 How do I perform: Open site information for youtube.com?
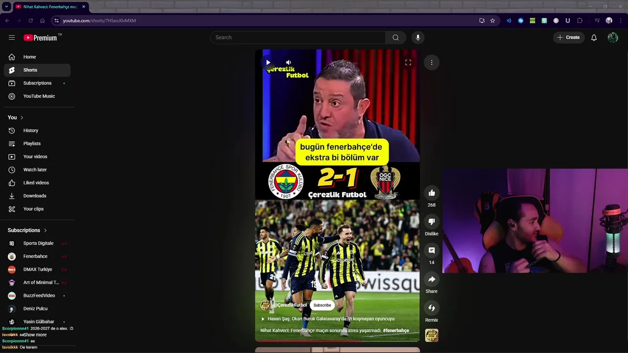tap(56, 21)
